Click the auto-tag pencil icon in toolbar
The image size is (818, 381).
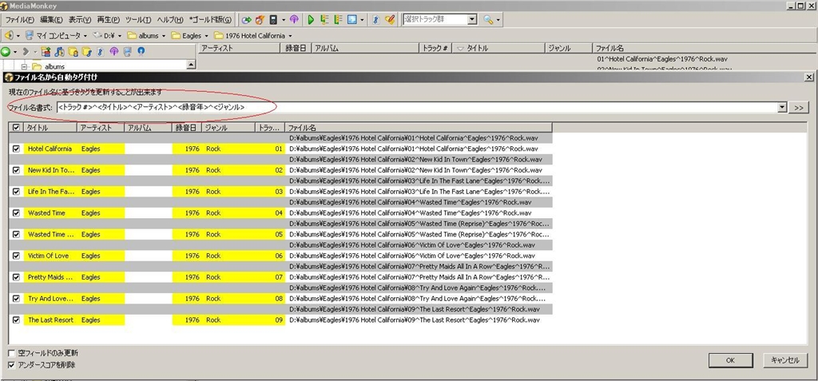coord(390,19)
